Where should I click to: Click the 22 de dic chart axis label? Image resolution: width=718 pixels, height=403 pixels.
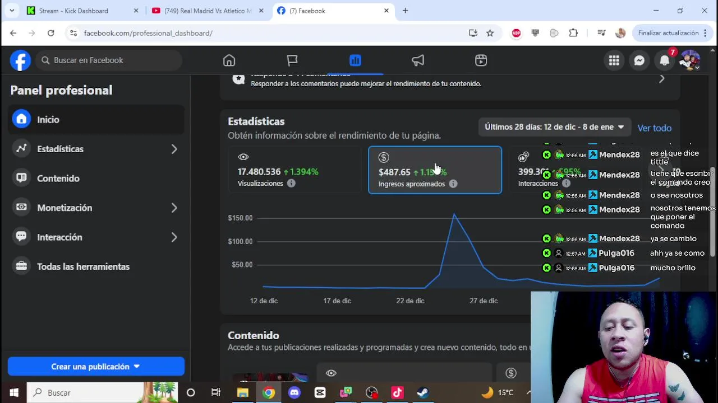(410, 301)
